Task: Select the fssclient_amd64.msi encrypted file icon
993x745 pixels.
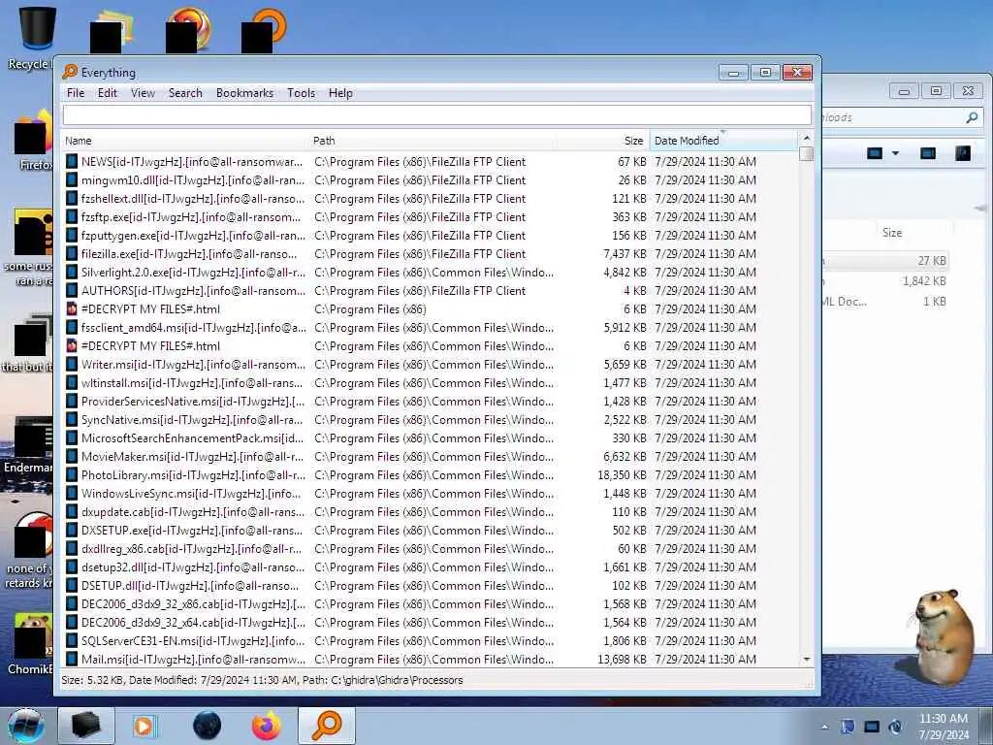Action: (72, 328)
